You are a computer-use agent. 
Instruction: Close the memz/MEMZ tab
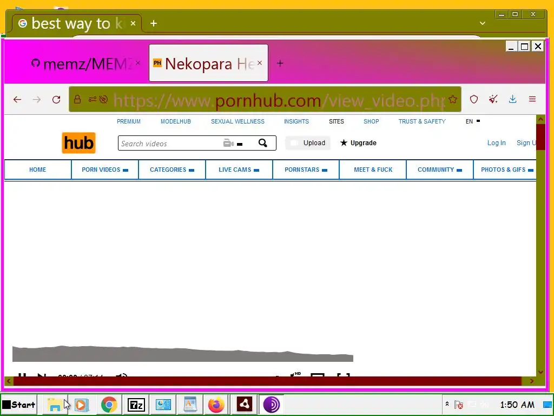[x=138, y=63]
